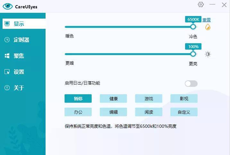The width and height of the screenshot is (230, 155).
Task: Open settings via the gear icon
Action: pyautogui.click(x=201, y=4)
